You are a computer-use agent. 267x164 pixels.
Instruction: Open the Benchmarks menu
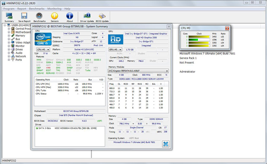(x=36, y=9)
